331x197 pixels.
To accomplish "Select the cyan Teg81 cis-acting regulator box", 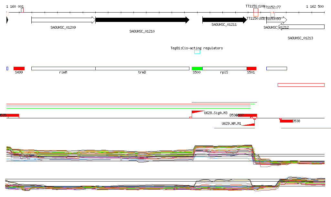I will tap(197, 52).
